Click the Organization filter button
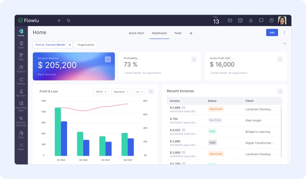The width and height of the screenshot is (306, 179). pos(86,45)
